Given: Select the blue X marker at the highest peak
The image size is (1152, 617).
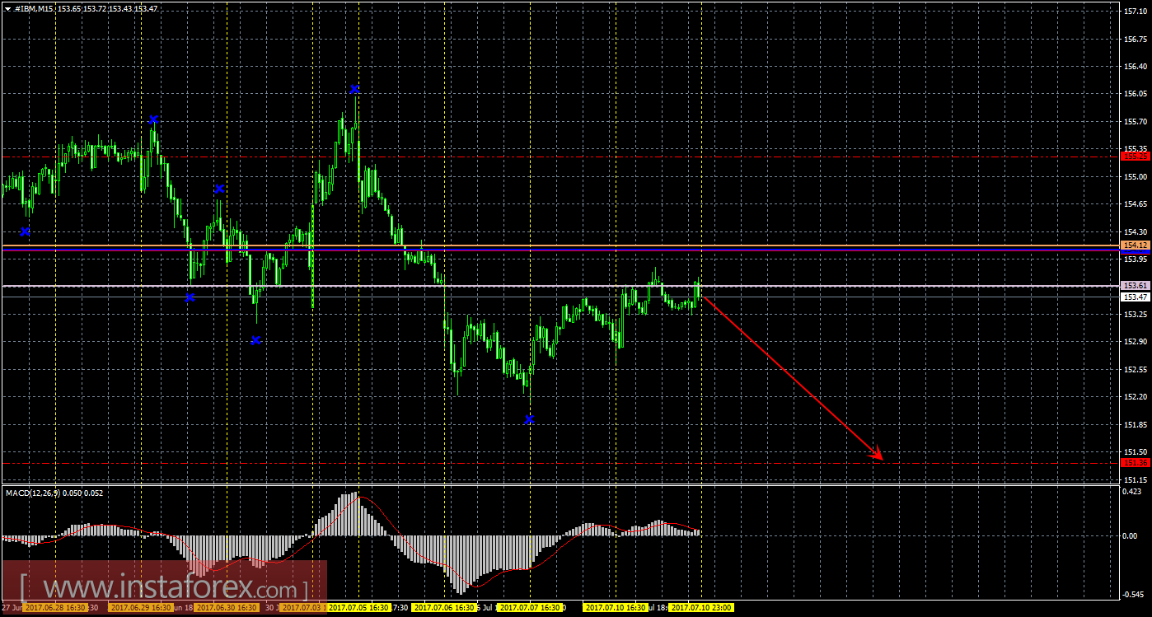Looking at the screenshot, I should (354, 89).
